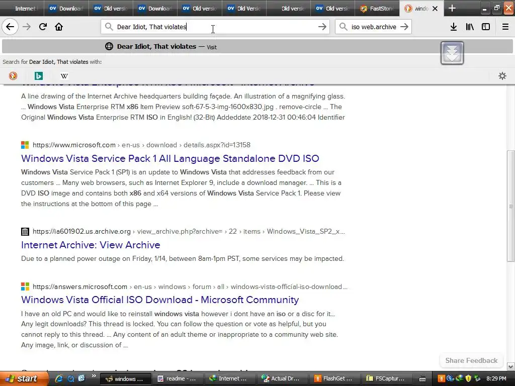Click the 8:29 PM system clock
515x386 pixels.
[x=496, y=378]
